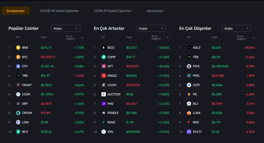The height and width of the screenshot is (143, 264).
Task: Click the En Çok Düşenler heading
Action: click(195, 28)
